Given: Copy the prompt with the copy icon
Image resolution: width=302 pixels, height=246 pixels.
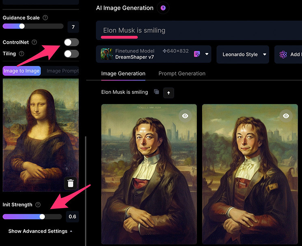Looking at the screenshot, I should coord(156,92).
